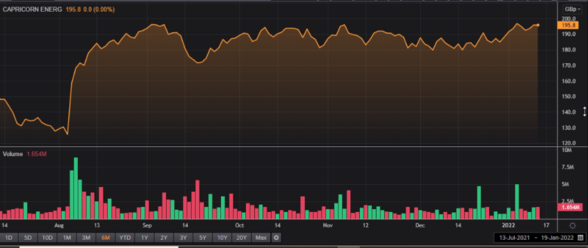Show maximum history with Max
Image resolution: width=588 pixels, height=248 pixels.
[x=261, y=237]
